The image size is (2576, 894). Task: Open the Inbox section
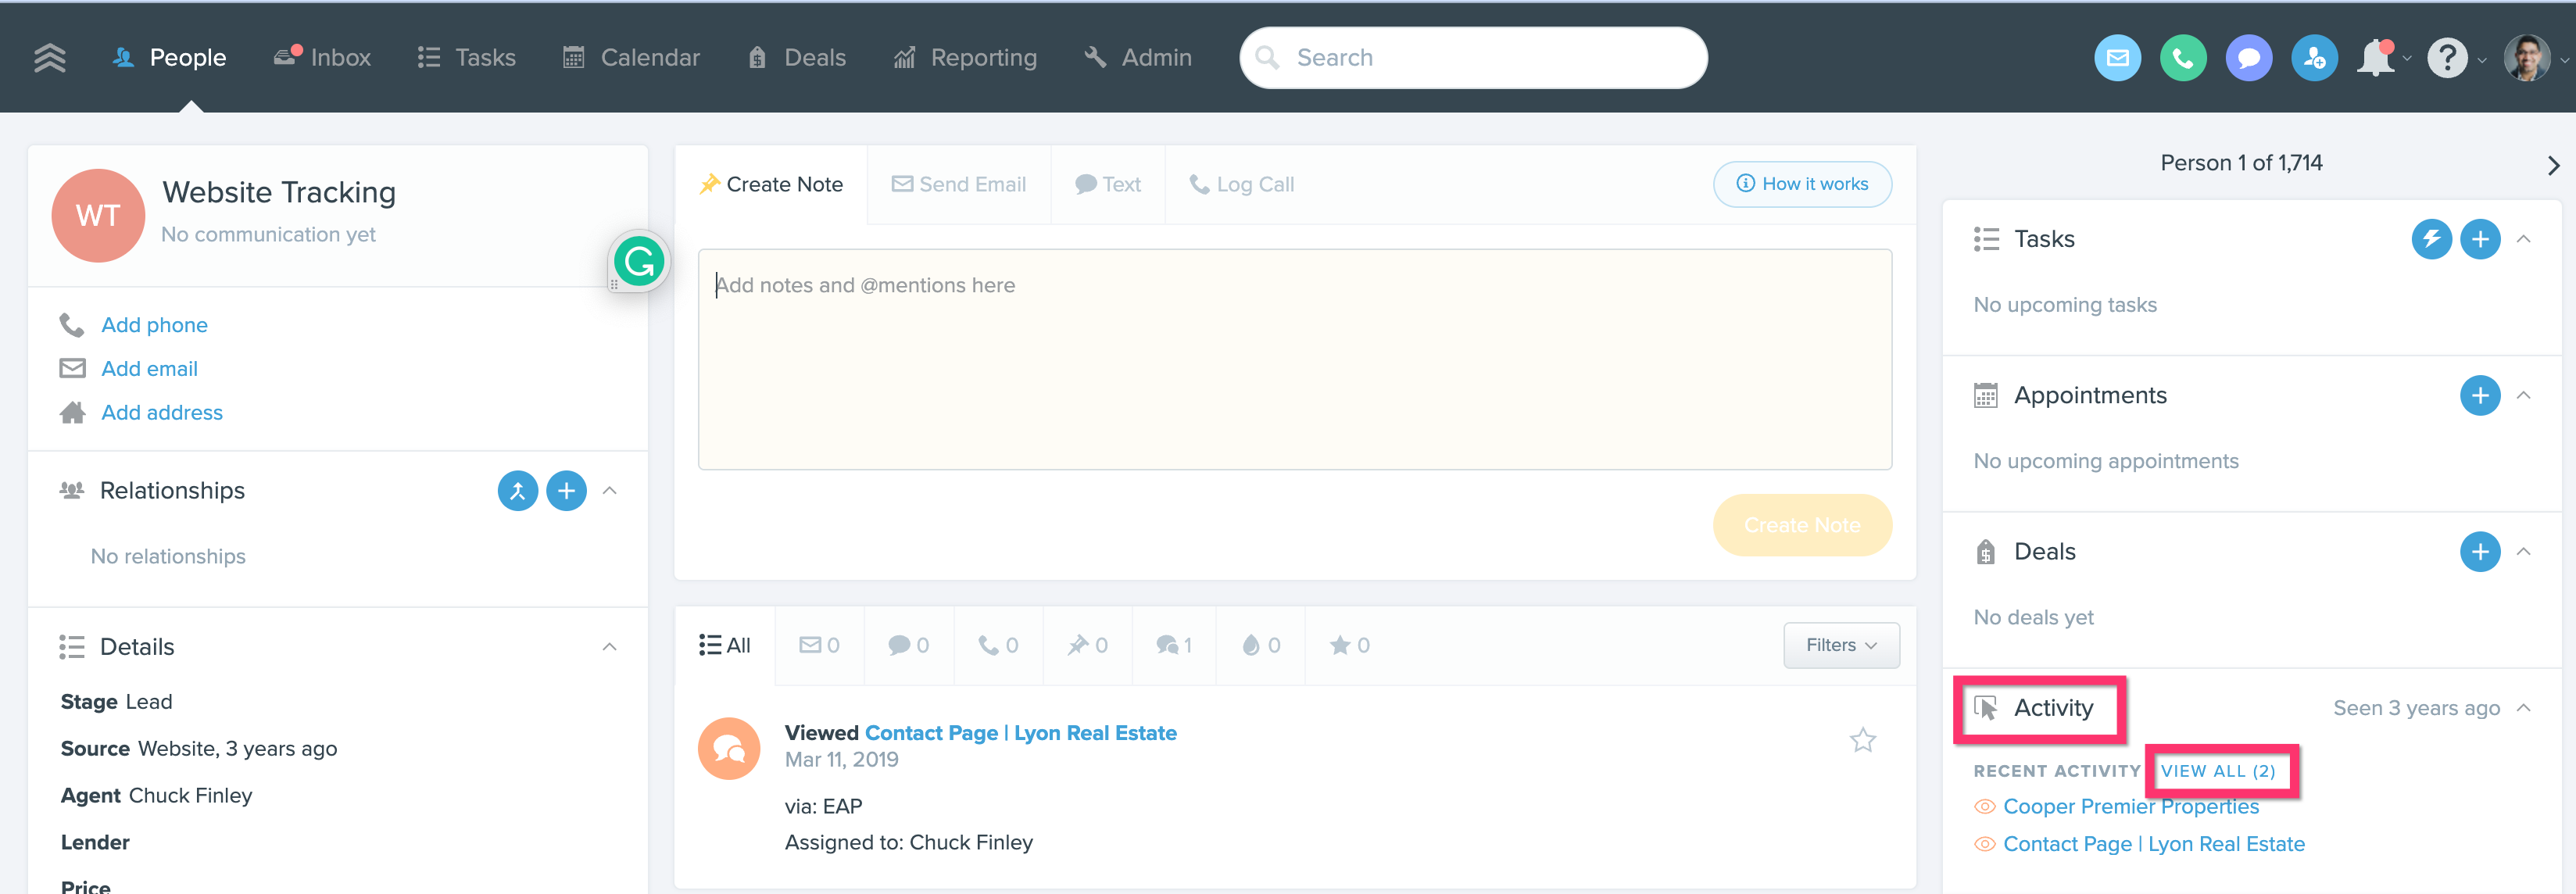point(322,58)
